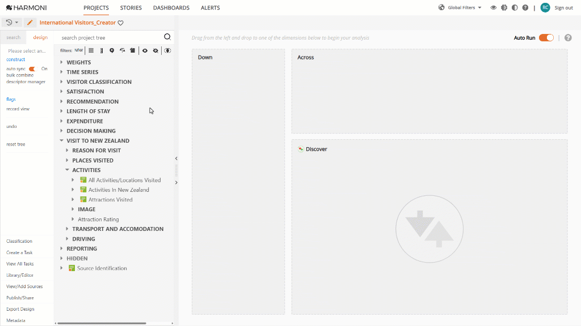Viewport: 581px width, 326px height.
Task: Click the magnifier icon for project tree search
Action: (167, 37)
